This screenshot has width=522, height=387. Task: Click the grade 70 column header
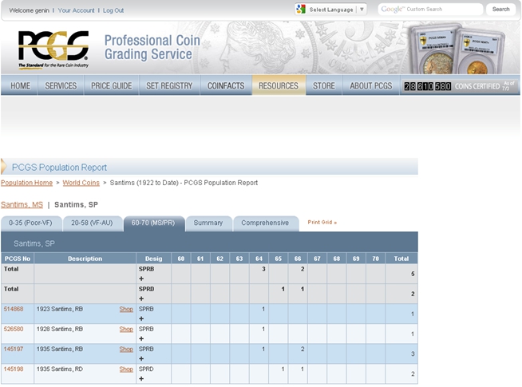tap(375, 259)
